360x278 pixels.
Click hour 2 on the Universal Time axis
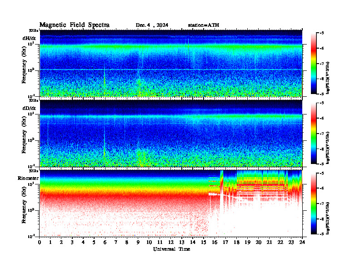[61, 243]
